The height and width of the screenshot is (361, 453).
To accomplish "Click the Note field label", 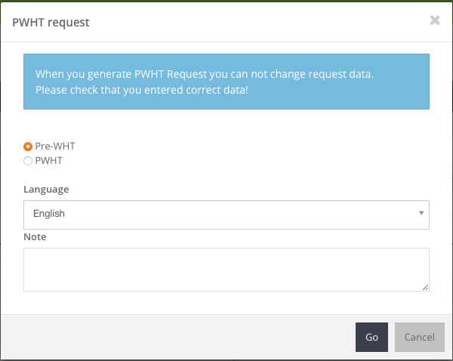I will pyautogui.click(x=35, y=237).
